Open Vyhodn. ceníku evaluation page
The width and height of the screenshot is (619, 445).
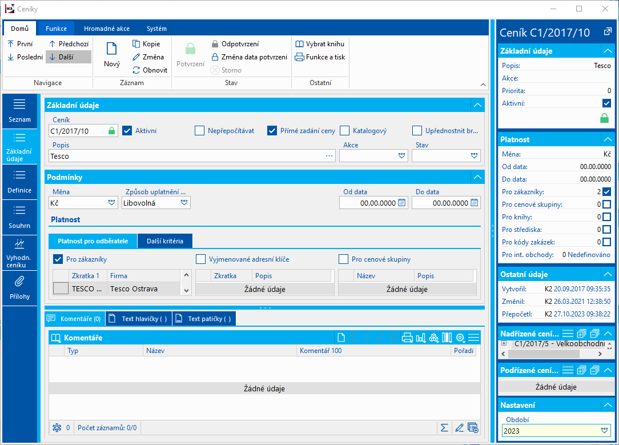pyautogui.click(x=19, y=253)
